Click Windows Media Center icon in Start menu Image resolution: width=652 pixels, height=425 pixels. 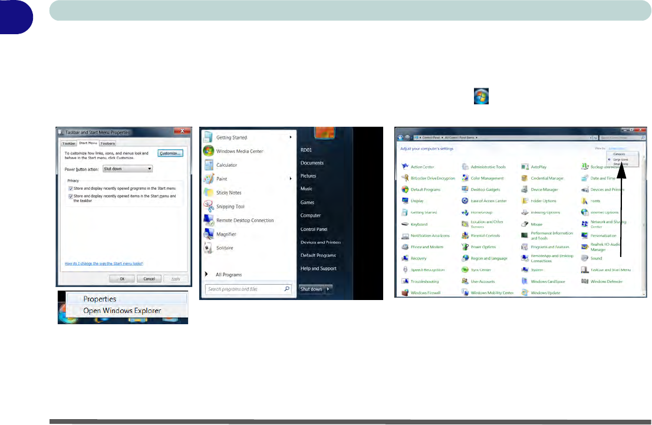point(209,151)
